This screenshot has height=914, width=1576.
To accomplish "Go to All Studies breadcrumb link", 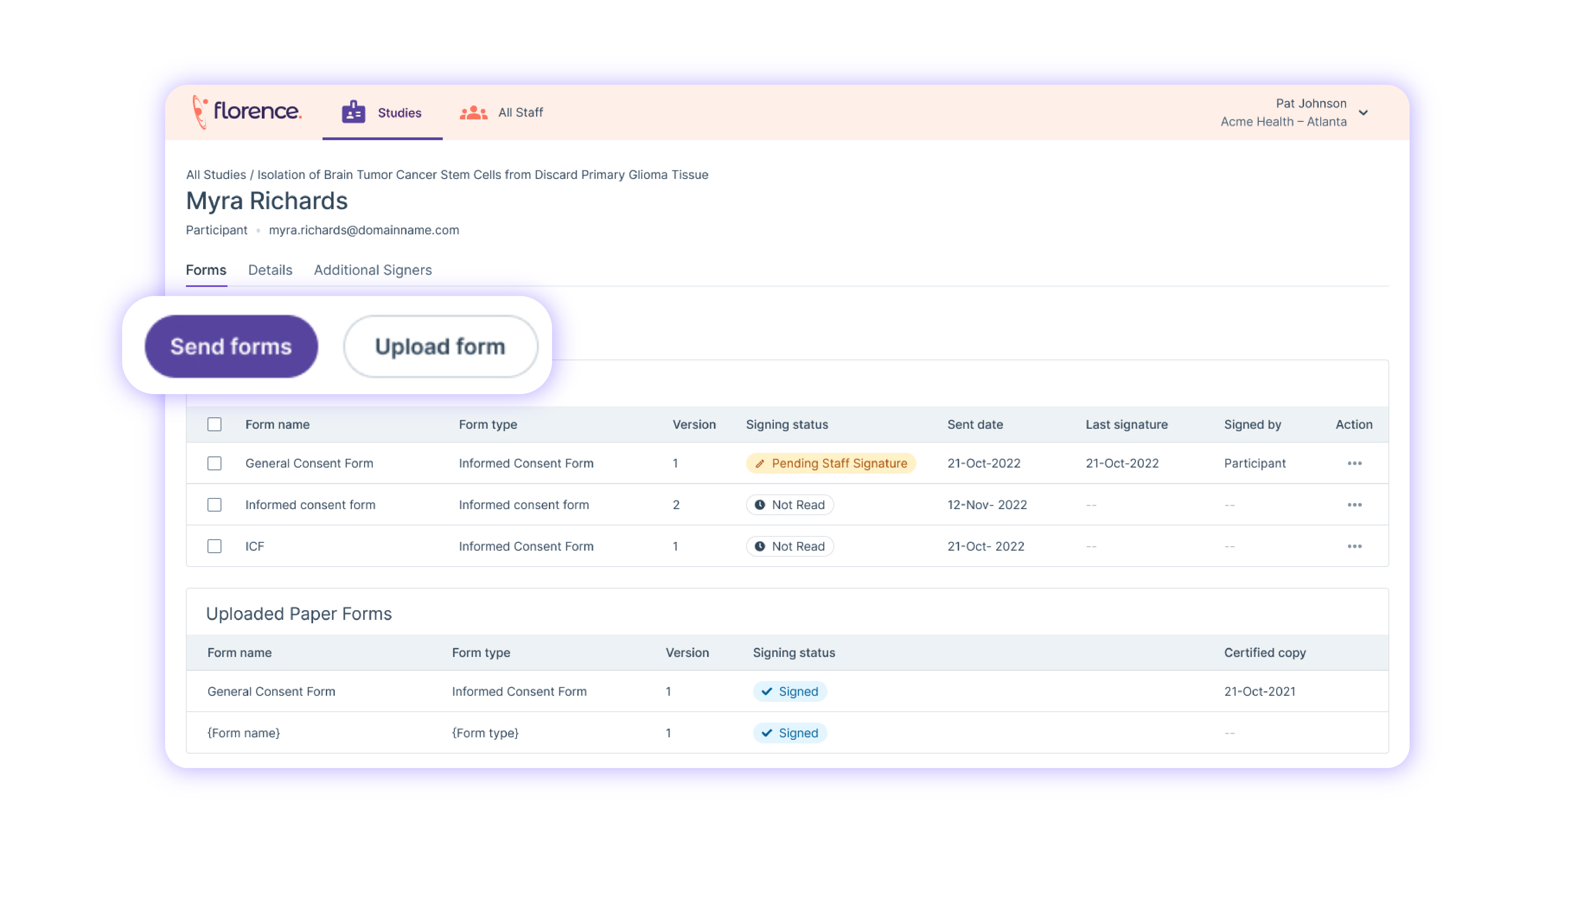I will tap(216, 175).
